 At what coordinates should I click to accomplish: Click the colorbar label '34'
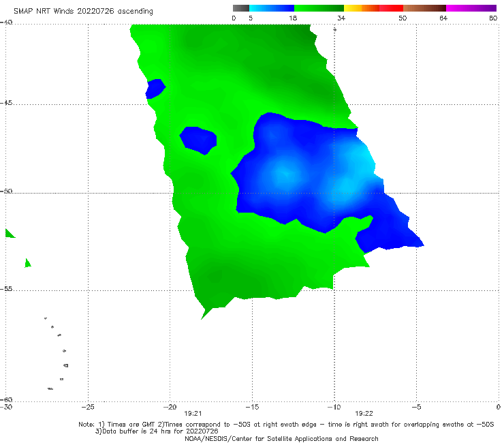click(341, 18)
